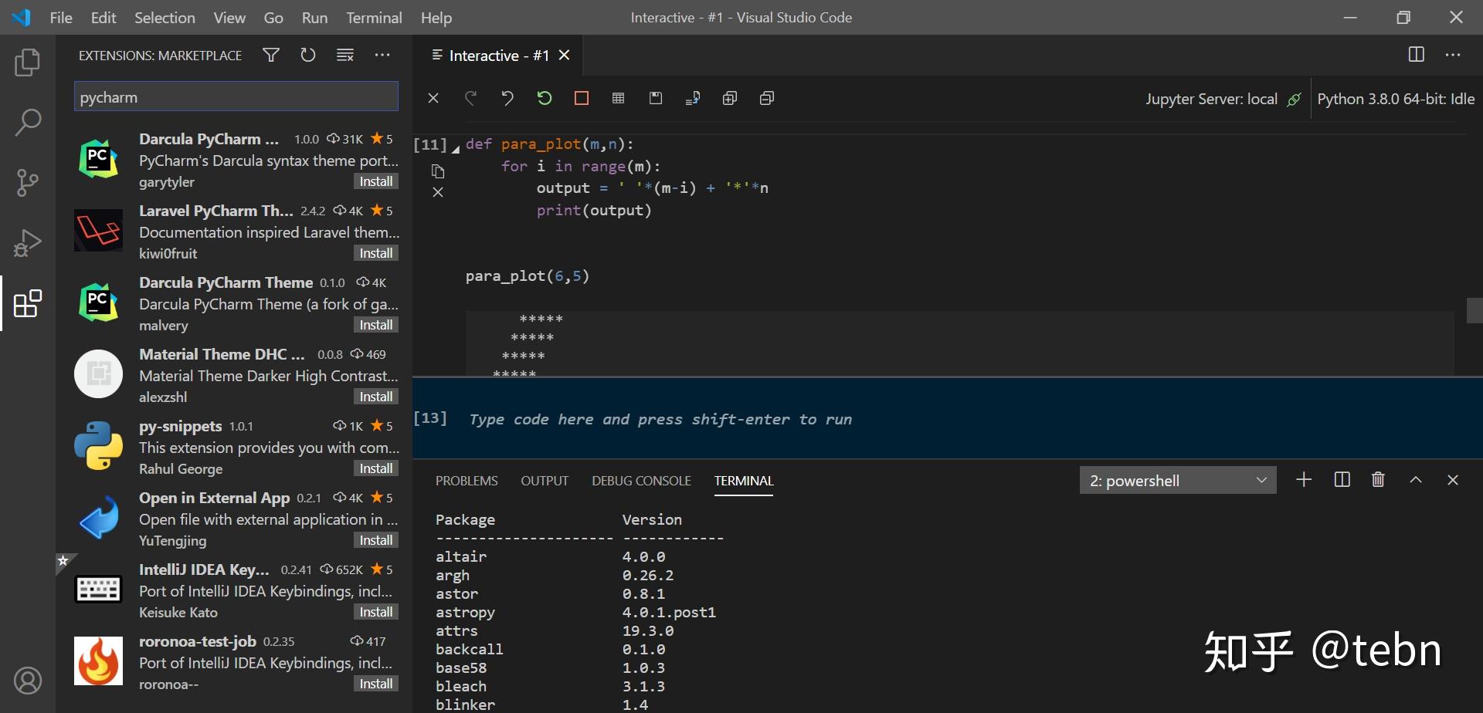This screenshot has height=713, width=1483.
Task: Save the interactive session
Action: pos(655,98)
